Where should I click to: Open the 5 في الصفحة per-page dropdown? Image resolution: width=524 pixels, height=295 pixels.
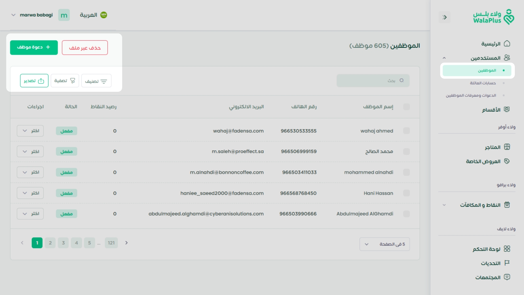[384, 244]
